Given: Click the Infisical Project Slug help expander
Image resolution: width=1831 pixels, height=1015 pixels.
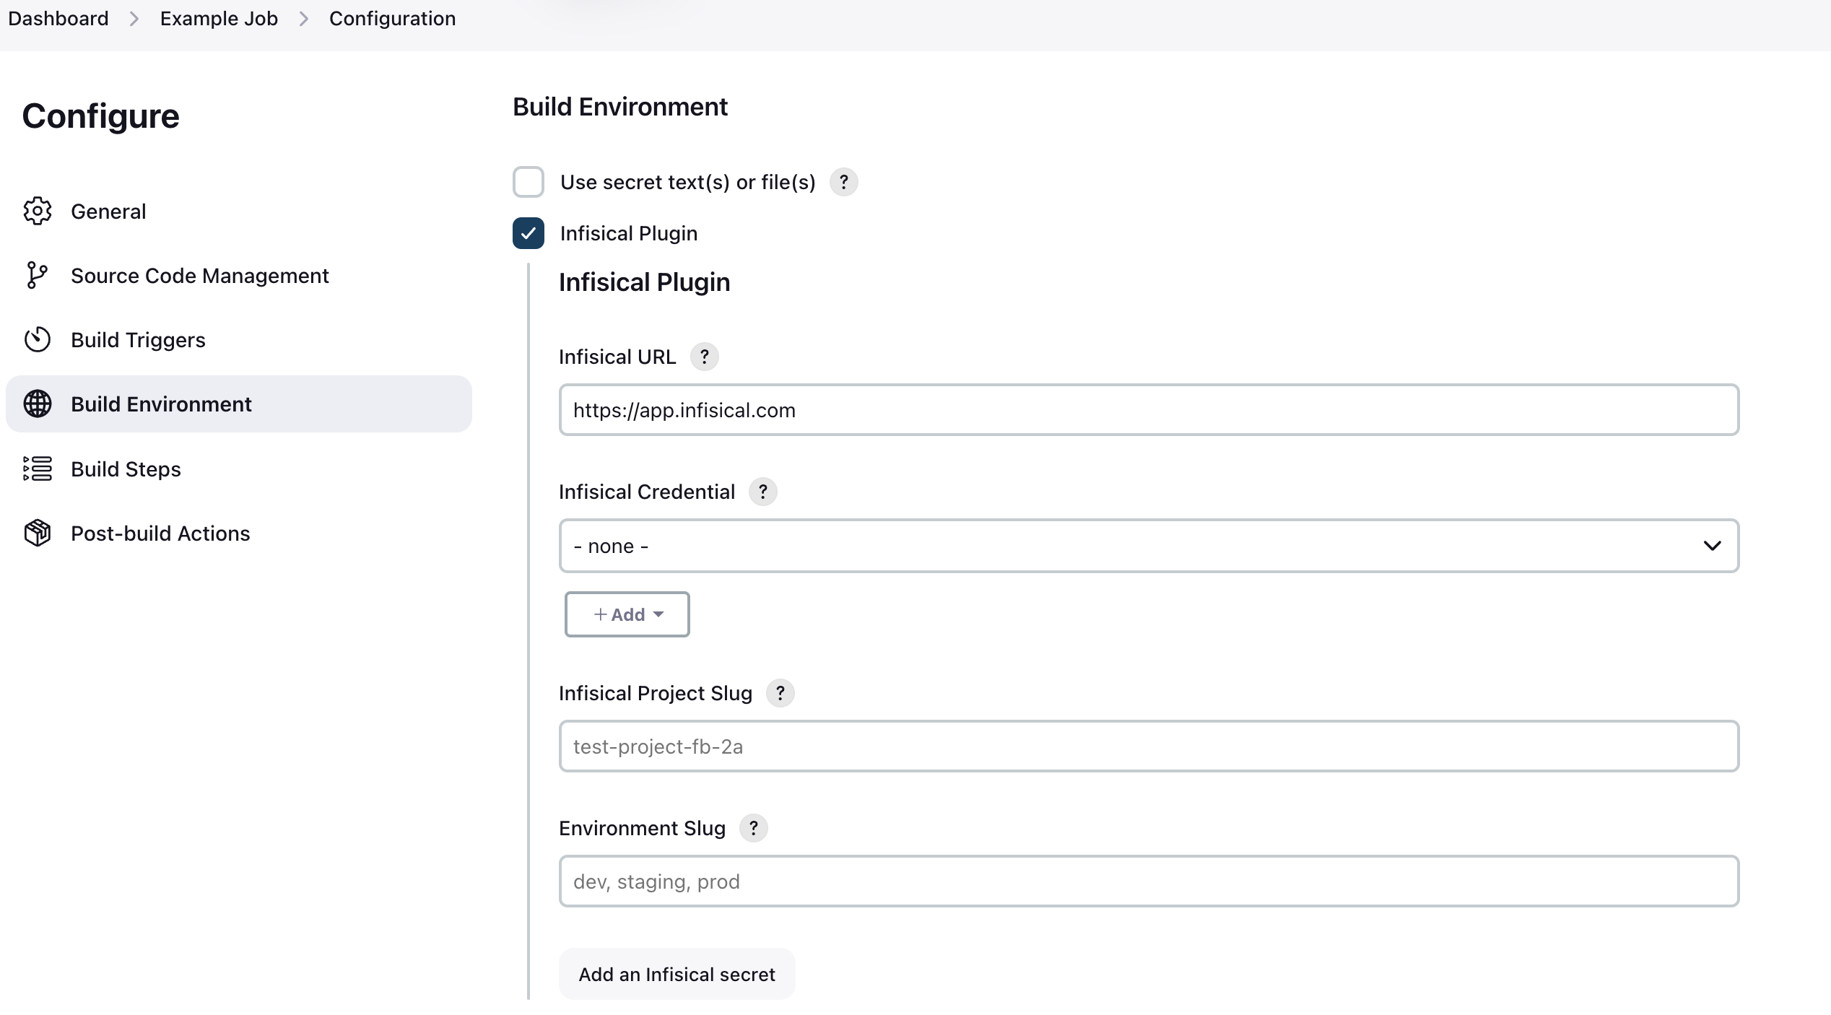Looking at the screenshot, I should tap(781, 692).
